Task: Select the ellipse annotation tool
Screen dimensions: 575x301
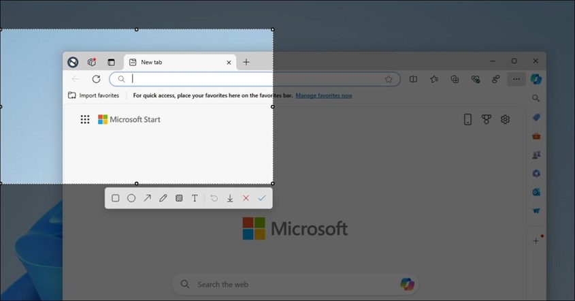Action: (x=131, y=198)
